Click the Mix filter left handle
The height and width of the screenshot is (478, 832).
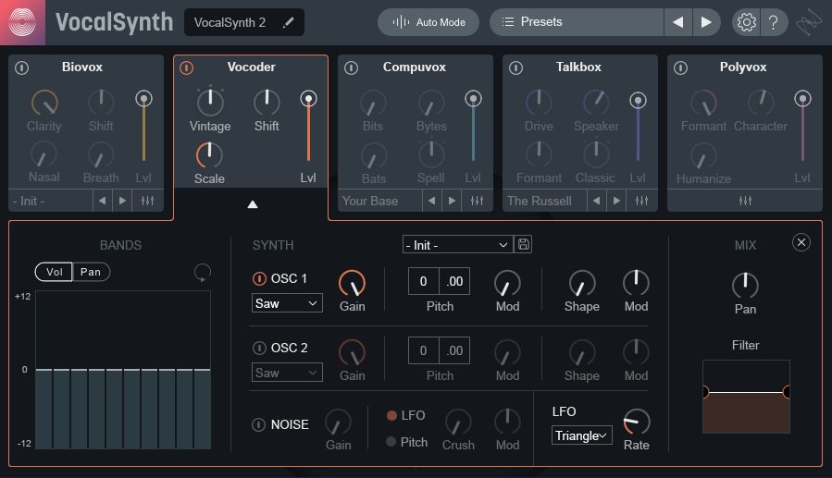[x=704, y=392]
